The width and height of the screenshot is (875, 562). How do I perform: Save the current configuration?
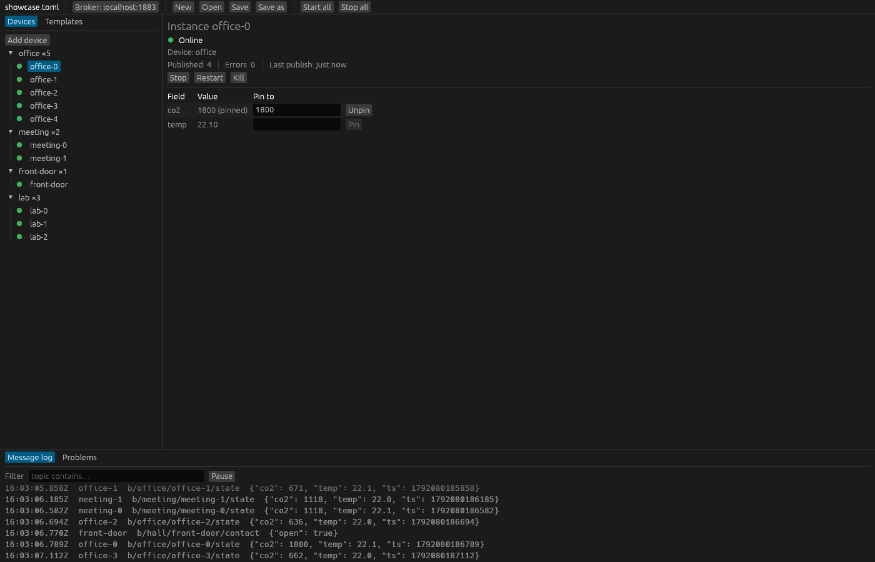pyautogui.click(x=240, y=7)
